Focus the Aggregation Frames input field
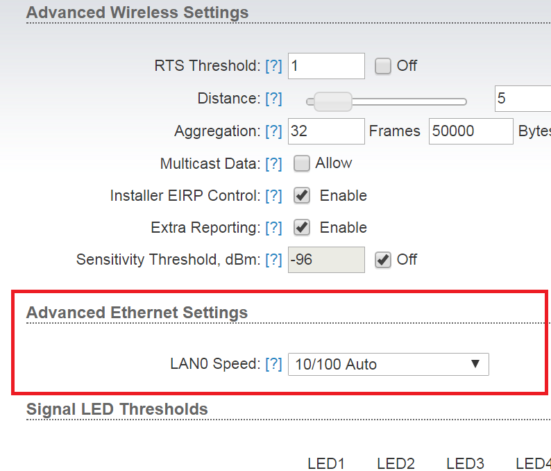The width and height of the screenshot is (551, 471). [x=326, y=131]
